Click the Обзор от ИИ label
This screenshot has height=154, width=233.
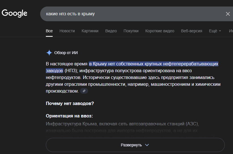(66, 53)
